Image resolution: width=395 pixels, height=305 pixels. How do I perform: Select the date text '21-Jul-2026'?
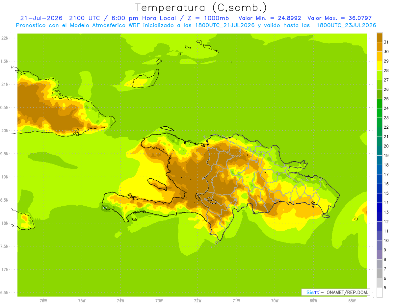[41, 18]
